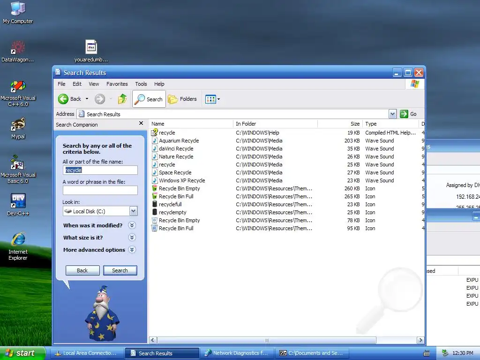The image size is (480, 360).
Task: Show the Folders pane
Action: (182, 99)
